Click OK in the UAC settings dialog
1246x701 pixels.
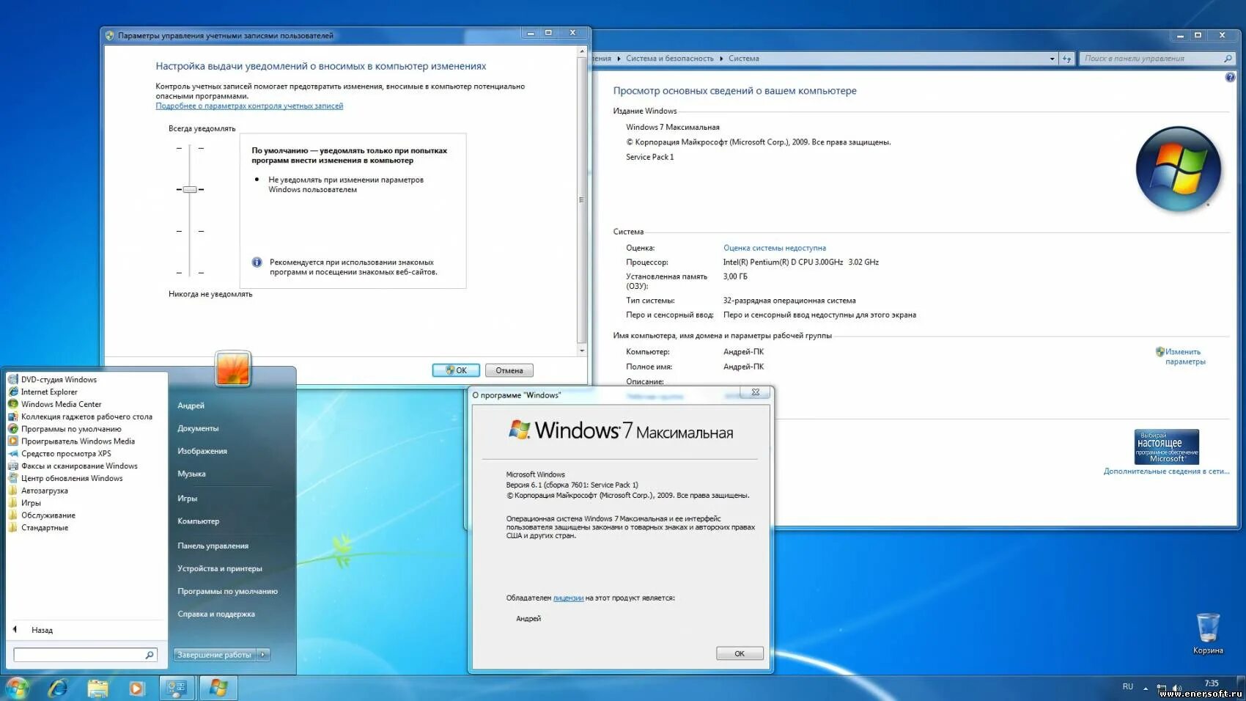456,370
